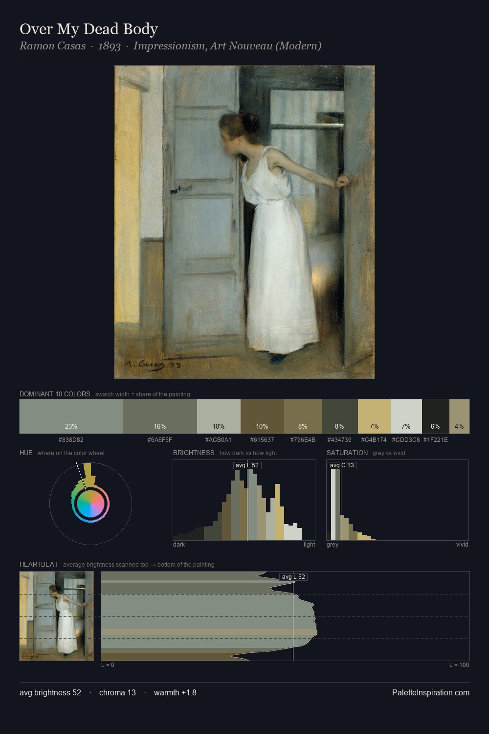This screenshot has height=734, width=489.
Task: Click the avg L 52 label in brightness chart
Action: [x=247, y=465]
